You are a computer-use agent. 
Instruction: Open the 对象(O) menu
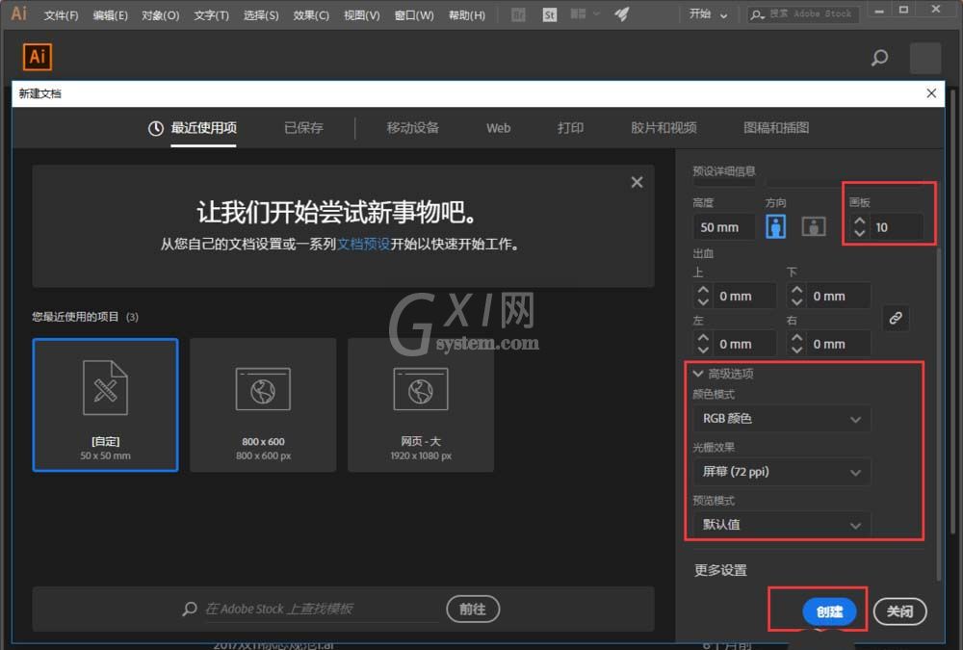coord(160,15)
